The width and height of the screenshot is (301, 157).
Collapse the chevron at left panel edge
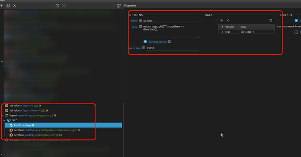coord(2,61)
